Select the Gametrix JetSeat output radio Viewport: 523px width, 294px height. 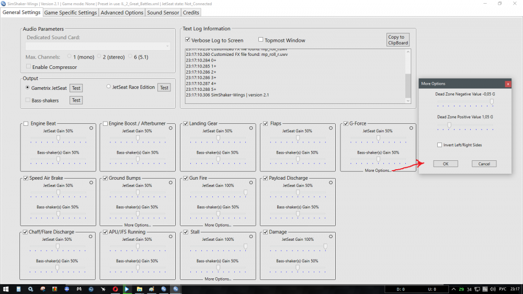point(27,88)
